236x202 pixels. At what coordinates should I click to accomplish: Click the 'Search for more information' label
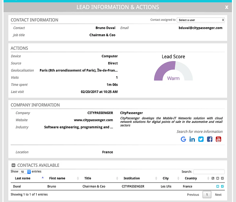point(200,131)
